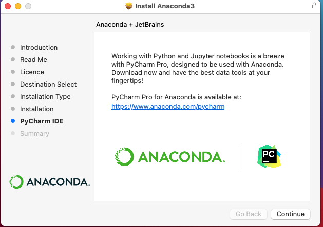Click the PyCharm logo icon
Screen dimensions: 323x227
270,157
